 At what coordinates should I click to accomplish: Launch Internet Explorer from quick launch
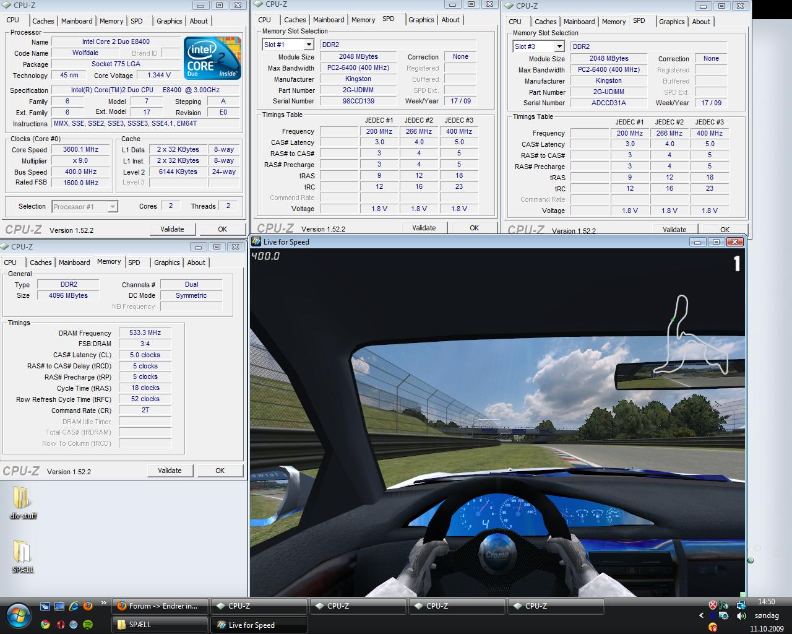click(x=74, y=606)
